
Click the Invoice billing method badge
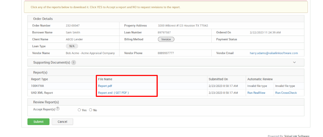166,39
